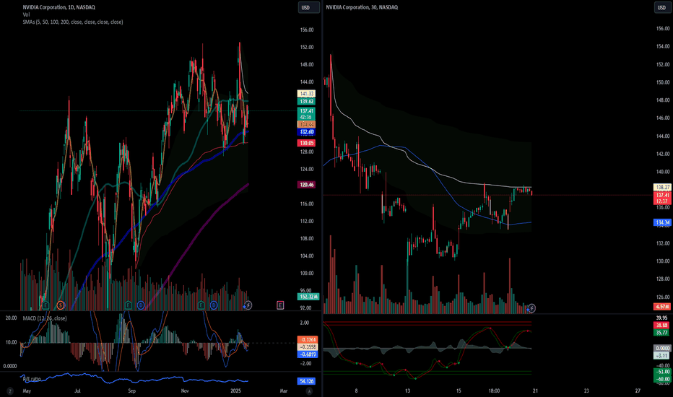Click the 'Nov' label on daily time axis
Image resolution: width=673 pixels, height=397 pixels.
coord(185,391)
